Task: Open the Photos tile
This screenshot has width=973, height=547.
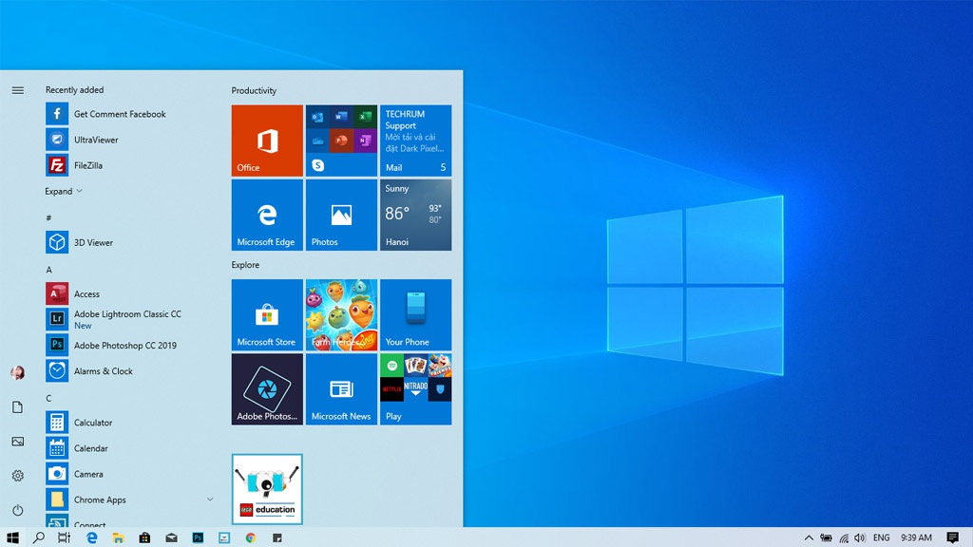Action: coord(341,216)
